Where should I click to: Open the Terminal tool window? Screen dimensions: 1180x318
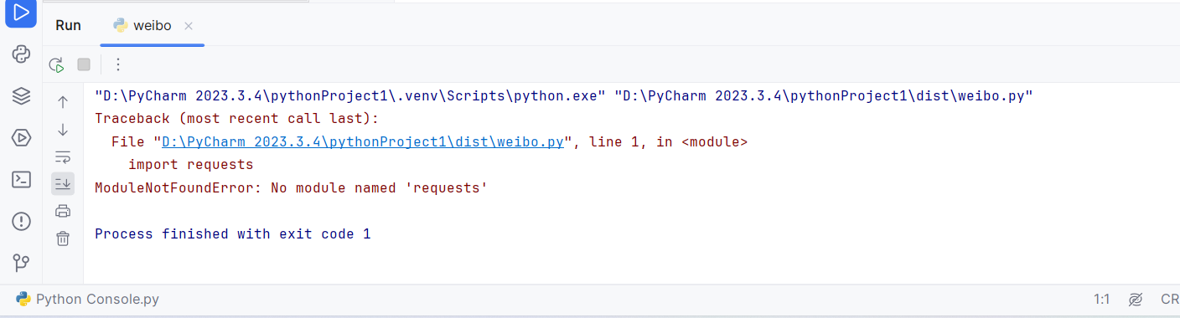point(21,179)
